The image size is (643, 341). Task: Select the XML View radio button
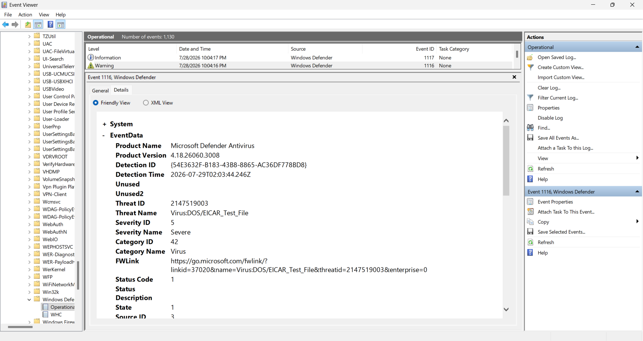pyautogui.click(x=146, y=103)
